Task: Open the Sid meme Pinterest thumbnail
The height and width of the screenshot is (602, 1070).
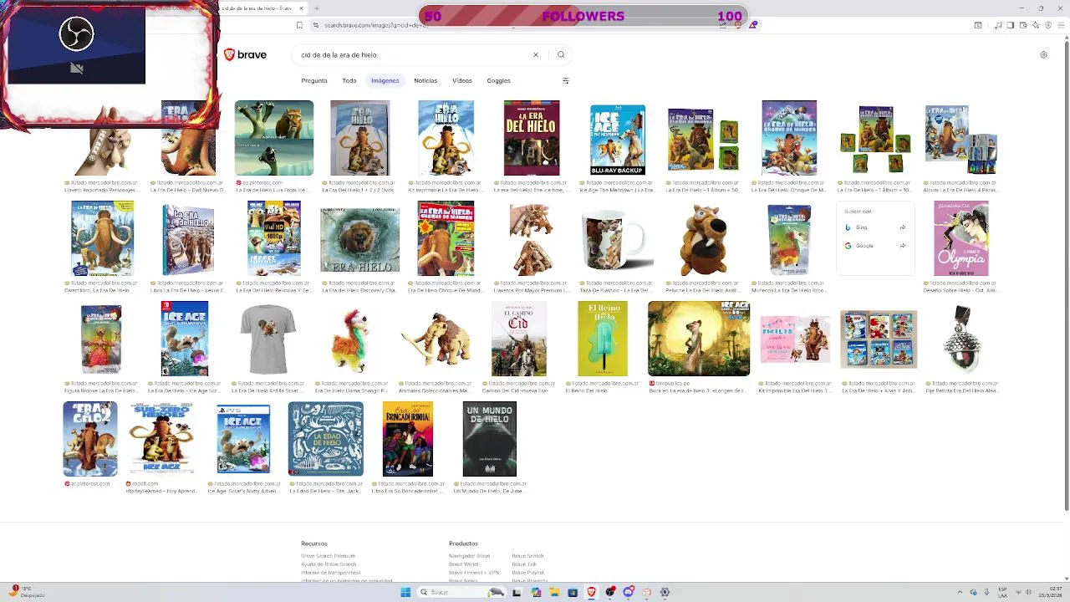Action: tap(274, 138)
